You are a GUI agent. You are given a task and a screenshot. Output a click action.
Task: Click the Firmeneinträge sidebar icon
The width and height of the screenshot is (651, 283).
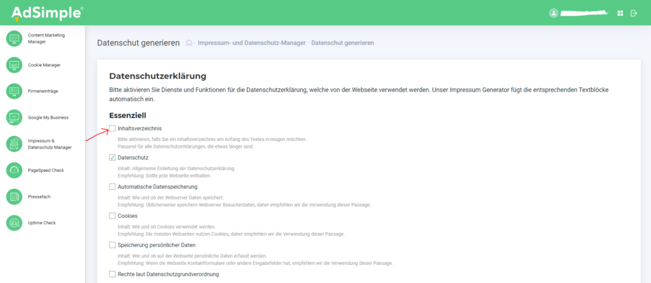point(14,91)
